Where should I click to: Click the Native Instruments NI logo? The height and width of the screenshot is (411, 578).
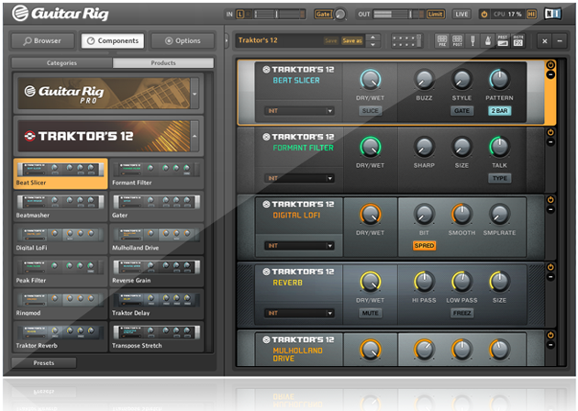[x=552, y=14]
